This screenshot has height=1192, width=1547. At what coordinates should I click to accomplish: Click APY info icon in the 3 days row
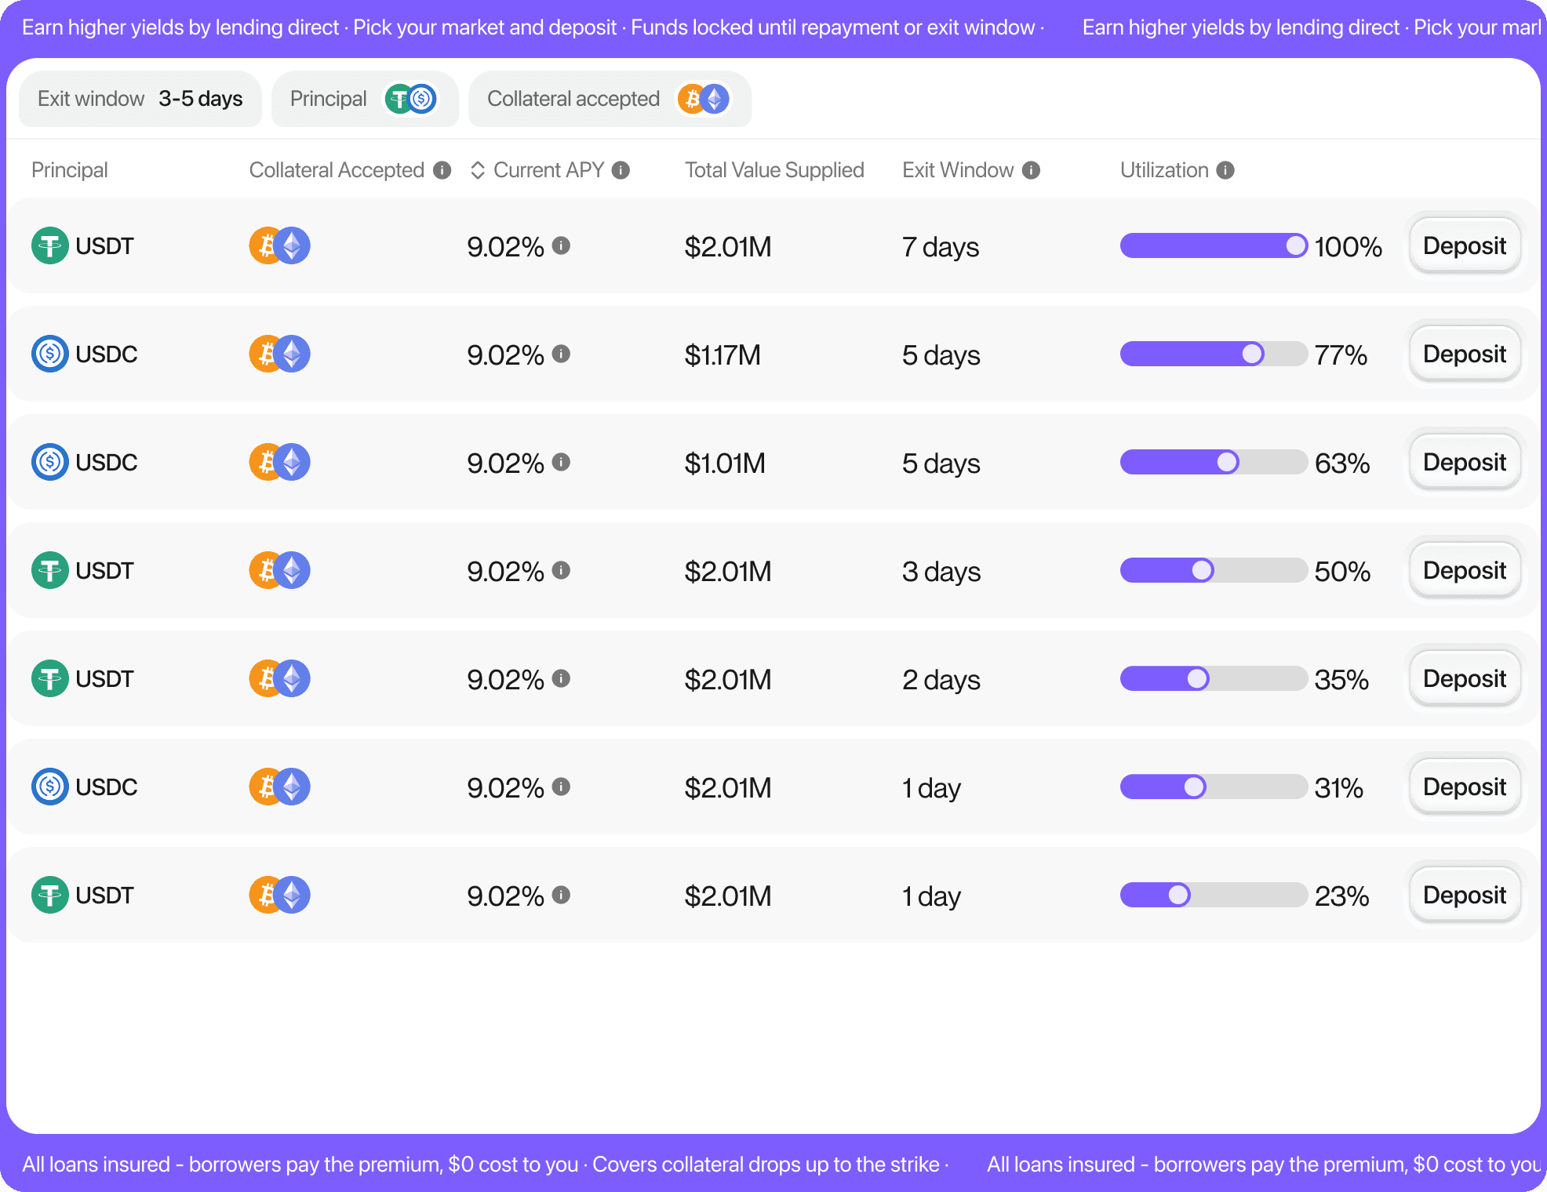[x=561, y=570]
